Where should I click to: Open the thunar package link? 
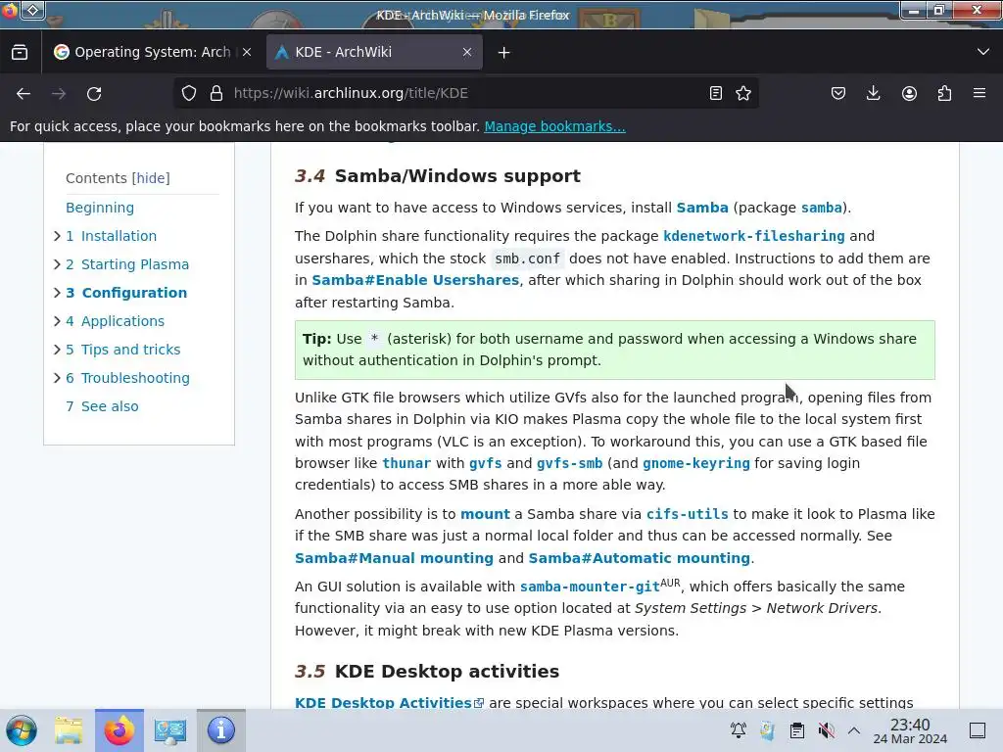(x=406, y=463)
